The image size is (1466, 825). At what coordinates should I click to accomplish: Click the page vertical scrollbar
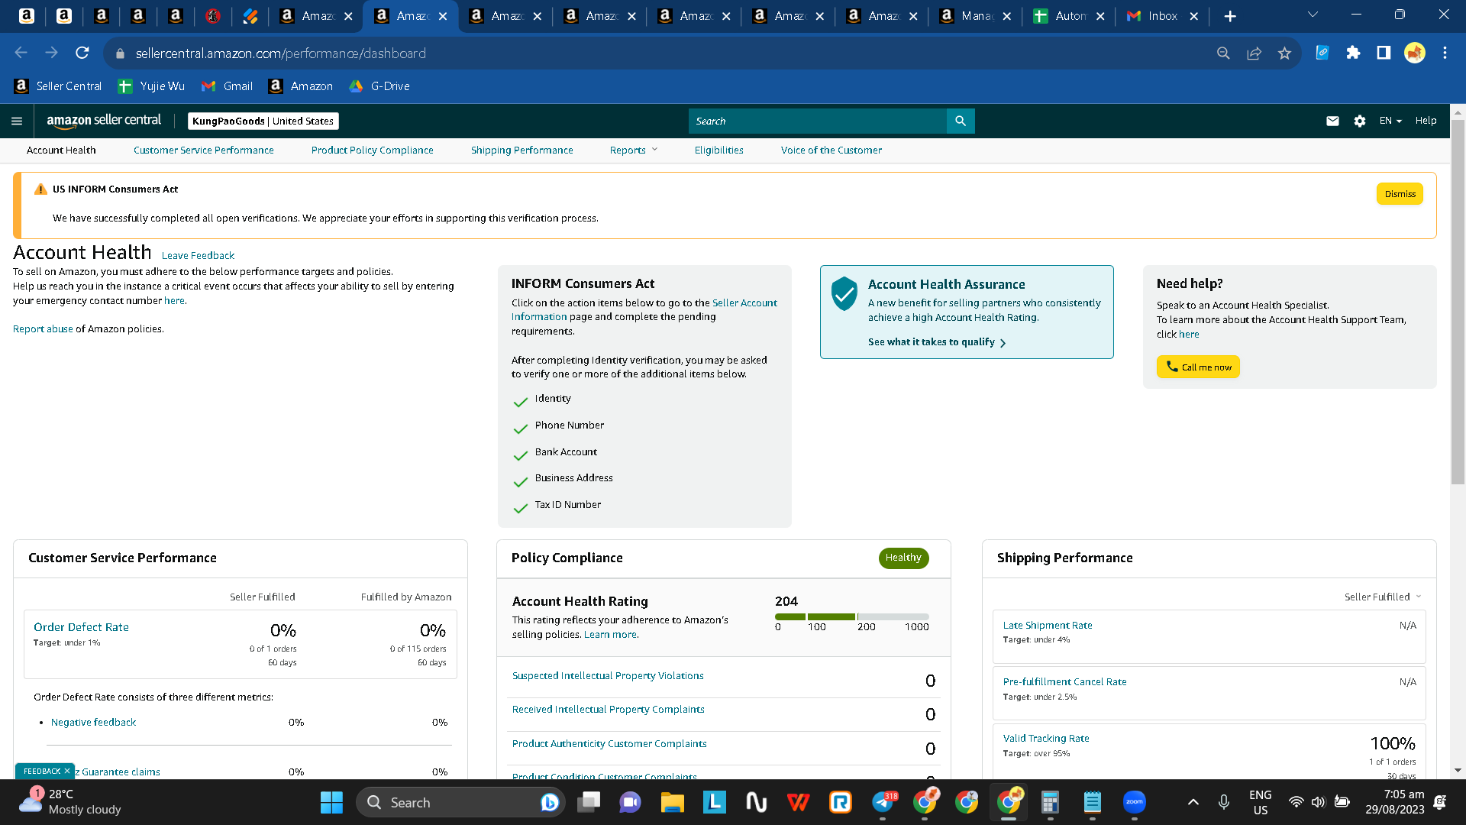pyautogui.click(x=1458, y=302)
